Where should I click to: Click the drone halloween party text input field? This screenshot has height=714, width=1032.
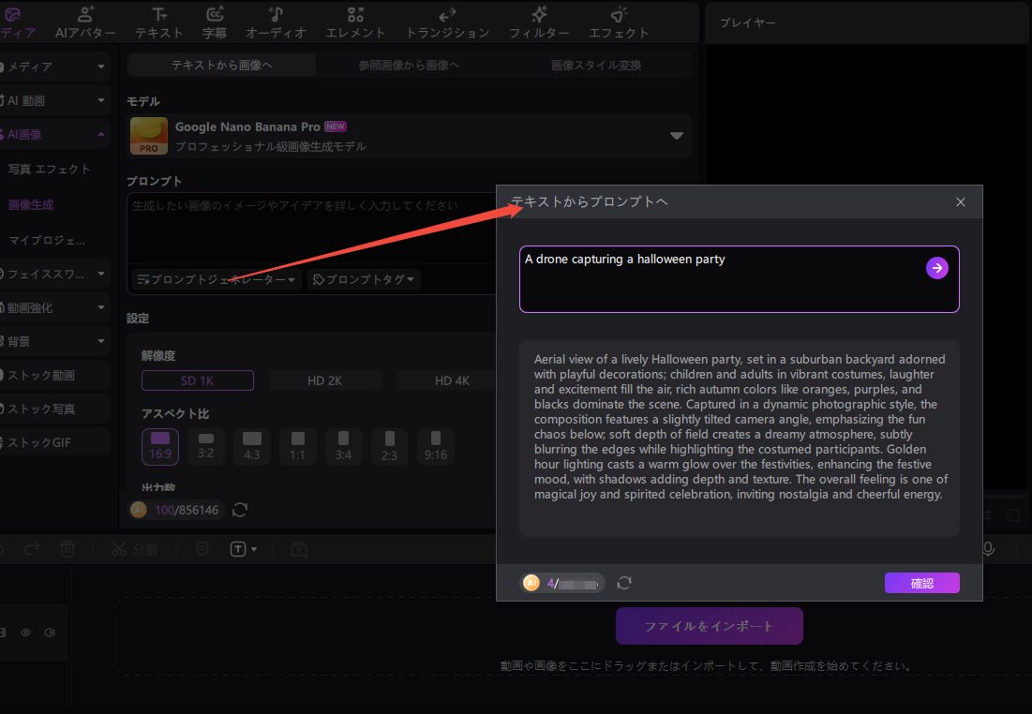pos(722,278)
